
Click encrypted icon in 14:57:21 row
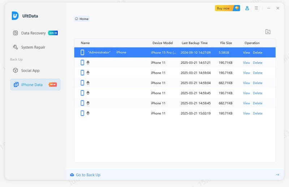click(88, 63)
